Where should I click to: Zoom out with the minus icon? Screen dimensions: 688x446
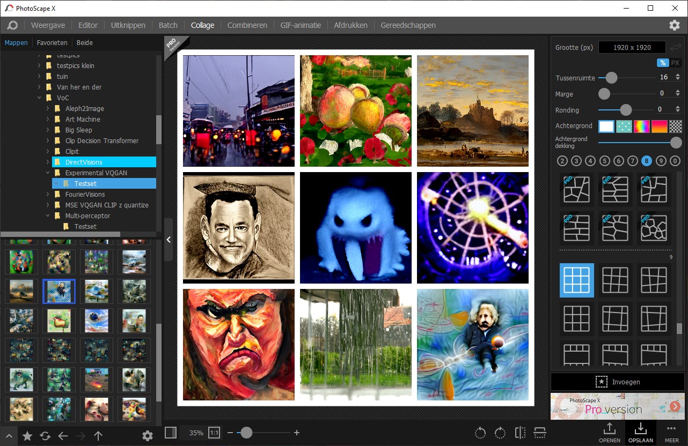[230, 433]
